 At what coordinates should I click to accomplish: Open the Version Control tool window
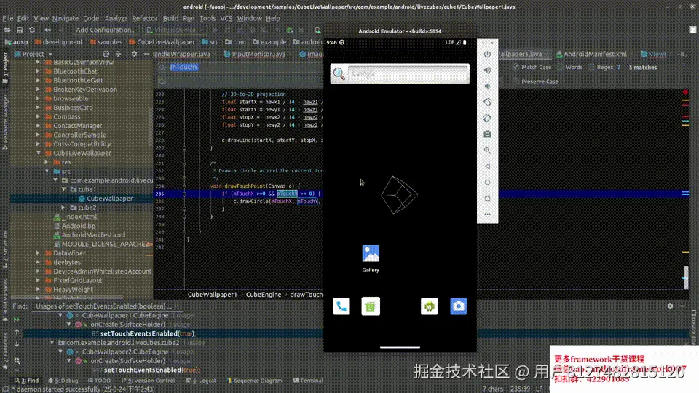pyautogui.click(x=148, y=381)
